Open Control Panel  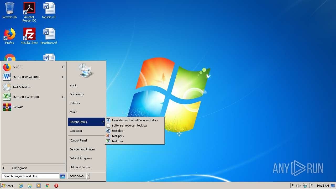(86, 140)
